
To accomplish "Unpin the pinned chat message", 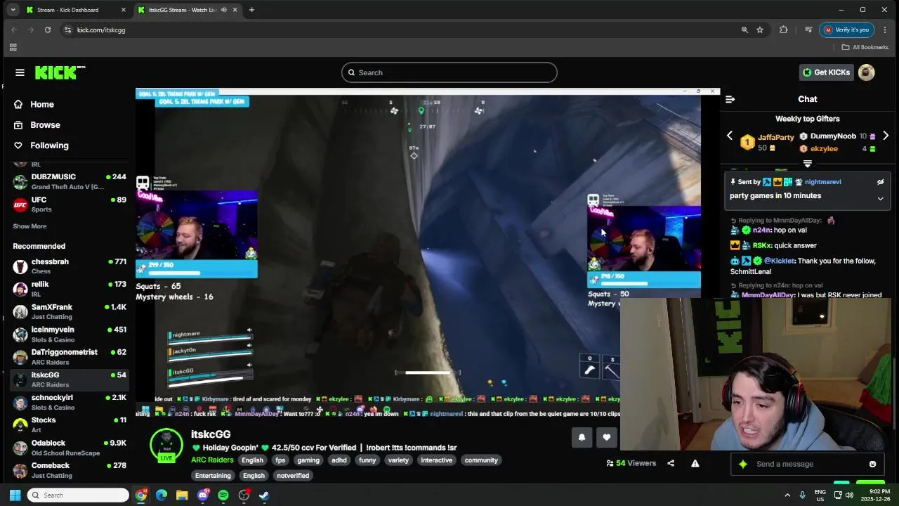I will (x=880, y=182).
